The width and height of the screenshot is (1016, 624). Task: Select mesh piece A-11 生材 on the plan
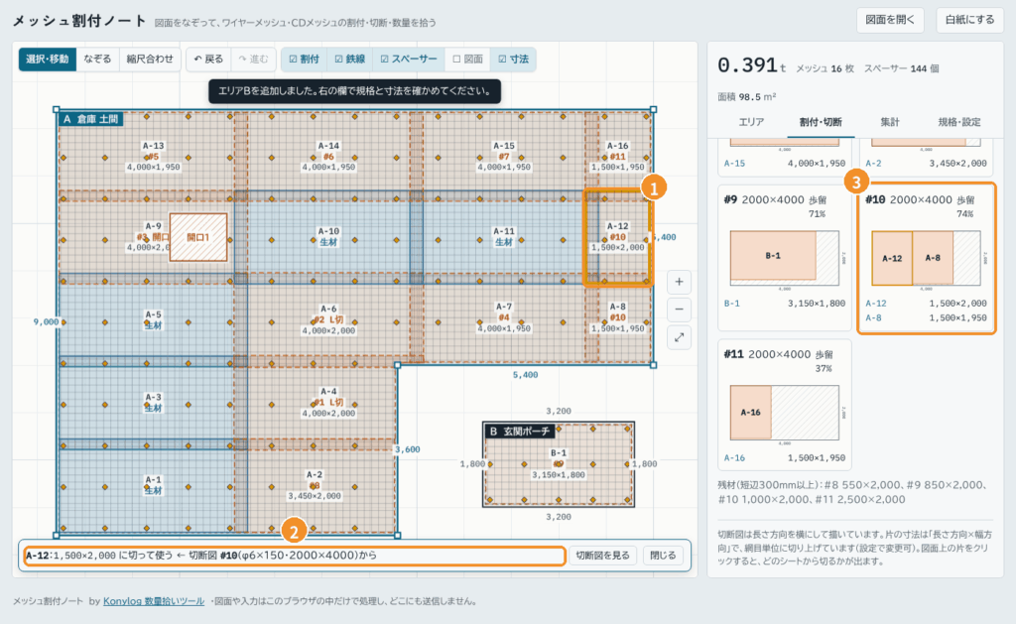(503, 236)
